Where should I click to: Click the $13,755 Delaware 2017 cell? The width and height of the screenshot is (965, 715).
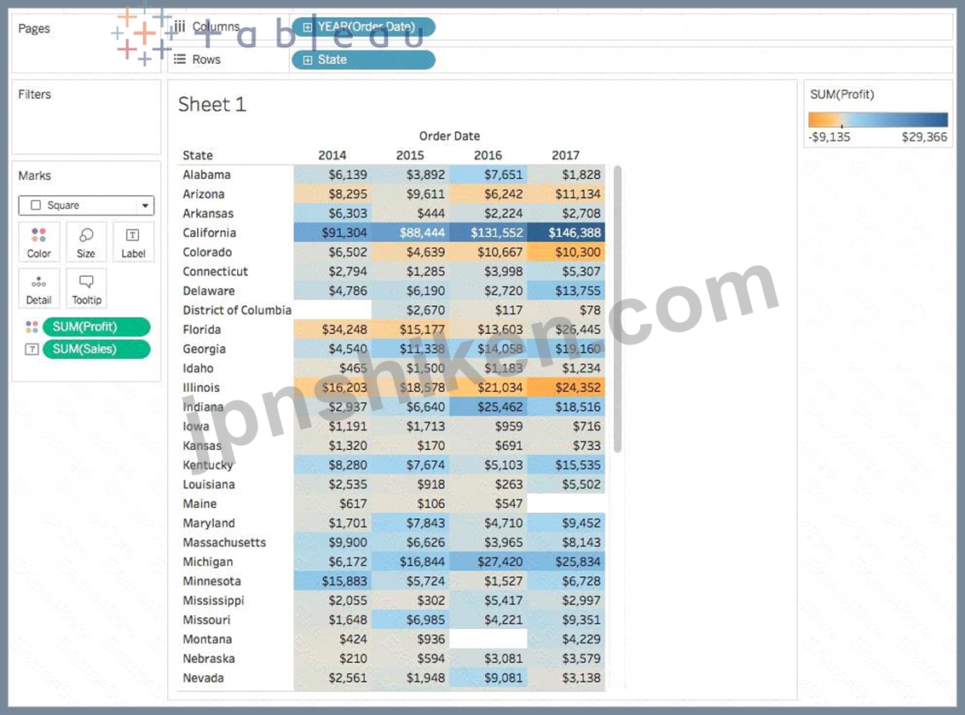coord(566,291)
